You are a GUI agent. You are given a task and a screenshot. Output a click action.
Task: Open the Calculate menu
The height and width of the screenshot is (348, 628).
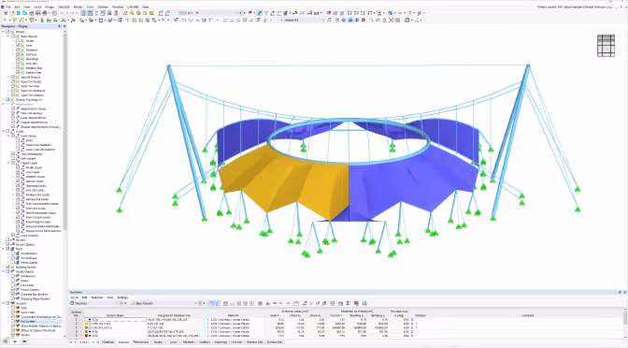point(64,7)
